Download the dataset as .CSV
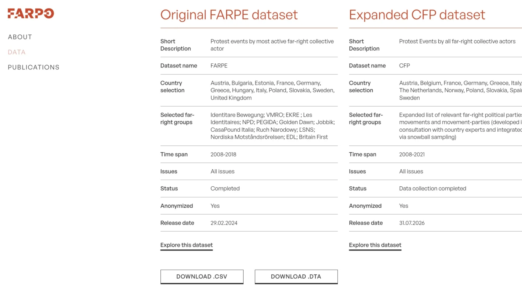Viewport: 522px width, 294px height. click(x=202, y=277)
